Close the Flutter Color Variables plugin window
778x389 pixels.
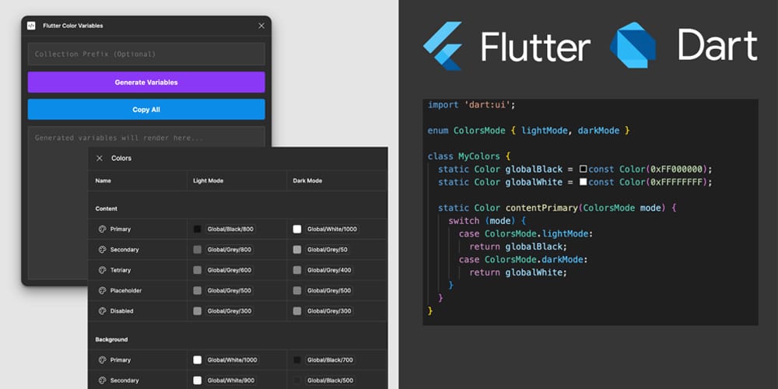(x=261, y=26)
